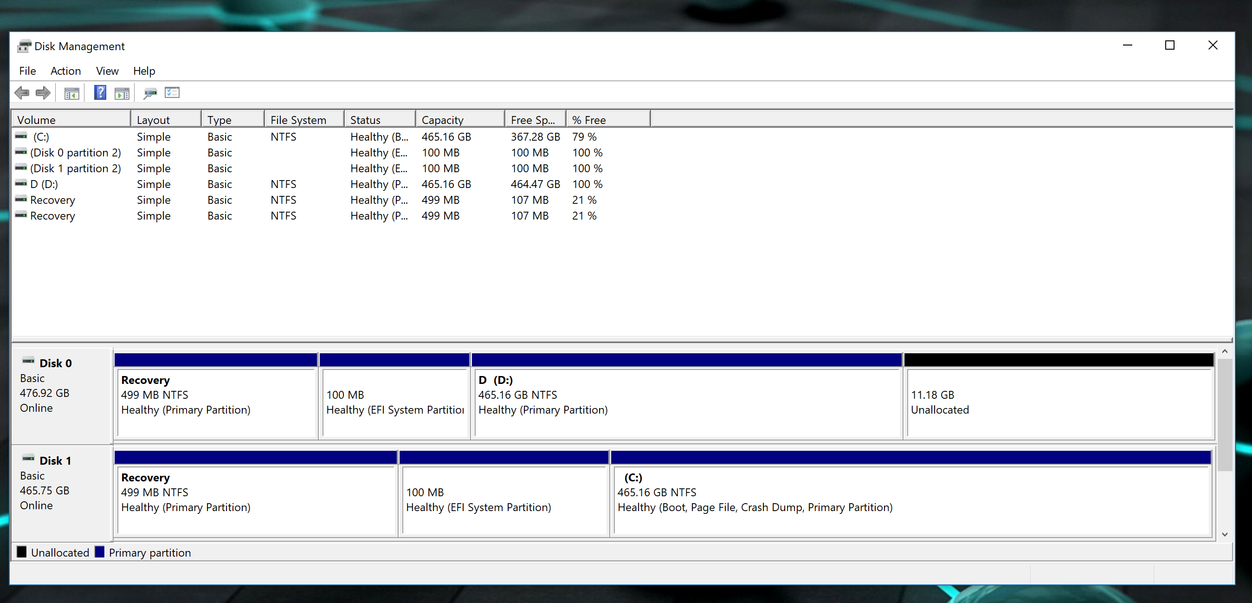Viewport: 1252px width, 603px height.
Task: Sort by the % Free column header
Action: point(608,120)
